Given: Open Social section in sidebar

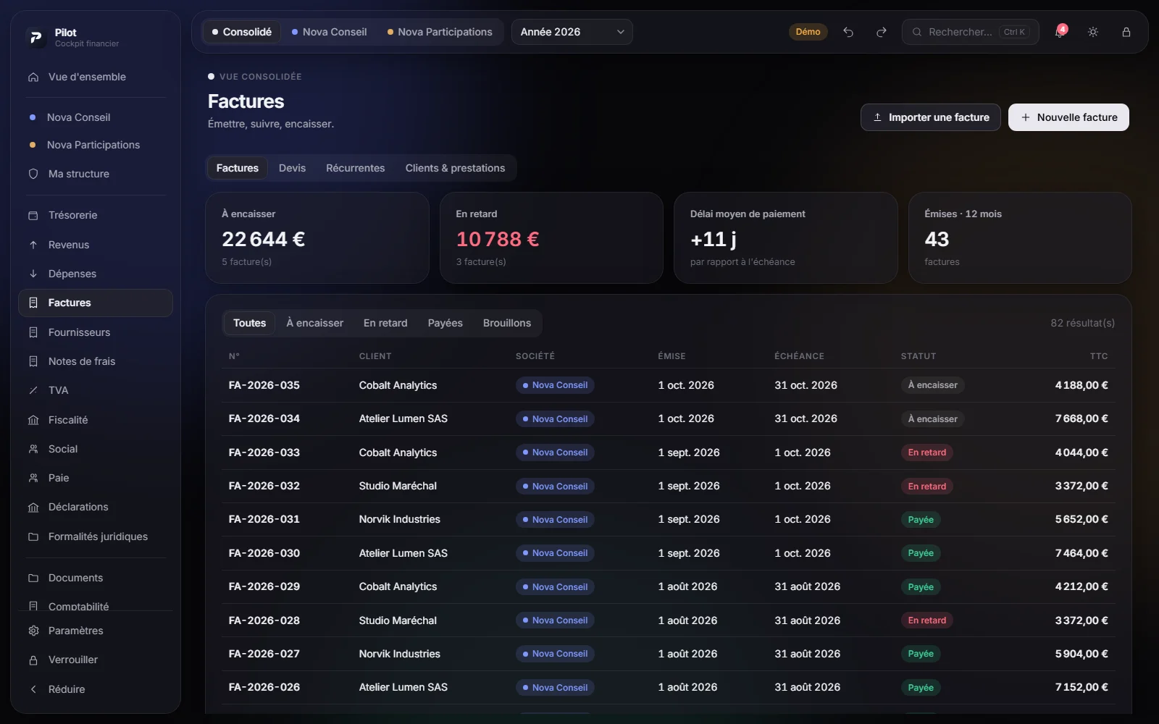Looking at the screenshot, I should (x=96, y=449).
